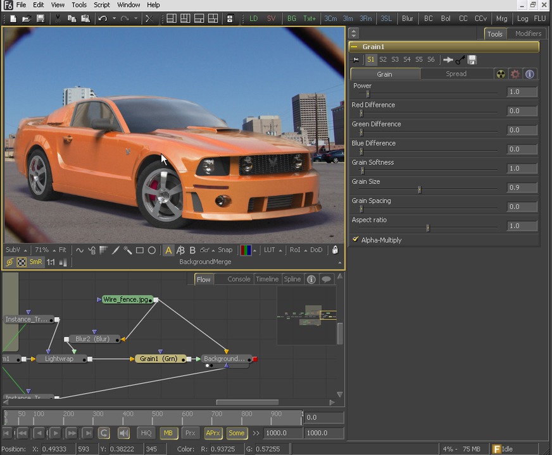Viewport: 552px width, 455px height.
Task: Uncheck the Alpha-Multiply checkbox
Action: 355,240
